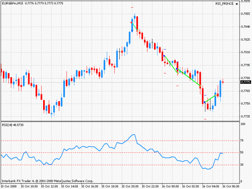Click the RSI level 50 label
Image resolution: width=252 pixels, height=189 pixels.
point(242,152)
